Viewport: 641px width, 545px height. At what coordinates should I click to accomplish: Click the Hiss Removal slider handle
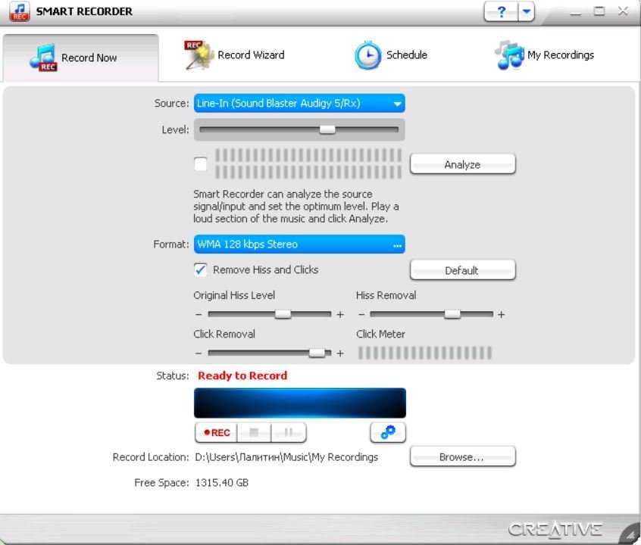pos(452,314)
